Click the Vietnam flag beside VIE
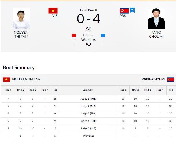 (x=53, y=11)
